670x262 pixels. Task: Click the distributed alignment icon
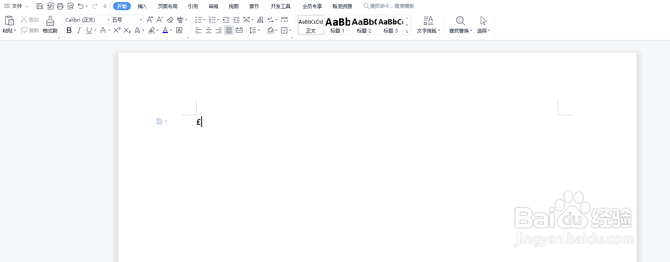tap(239, 30)
